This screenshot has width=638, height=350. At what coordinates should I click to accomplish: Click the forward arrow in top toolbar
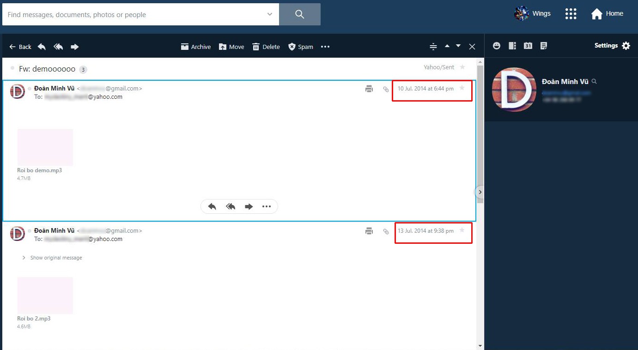(75, 47)
